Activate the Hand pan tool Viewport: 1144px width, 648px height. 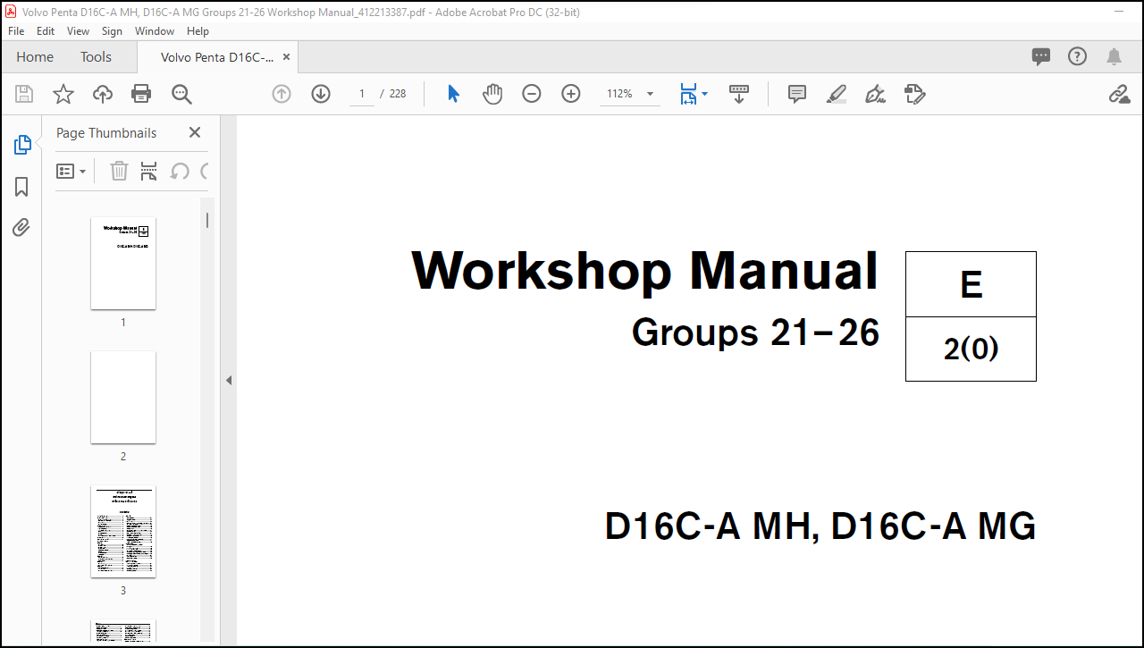(x=492, y=94)
